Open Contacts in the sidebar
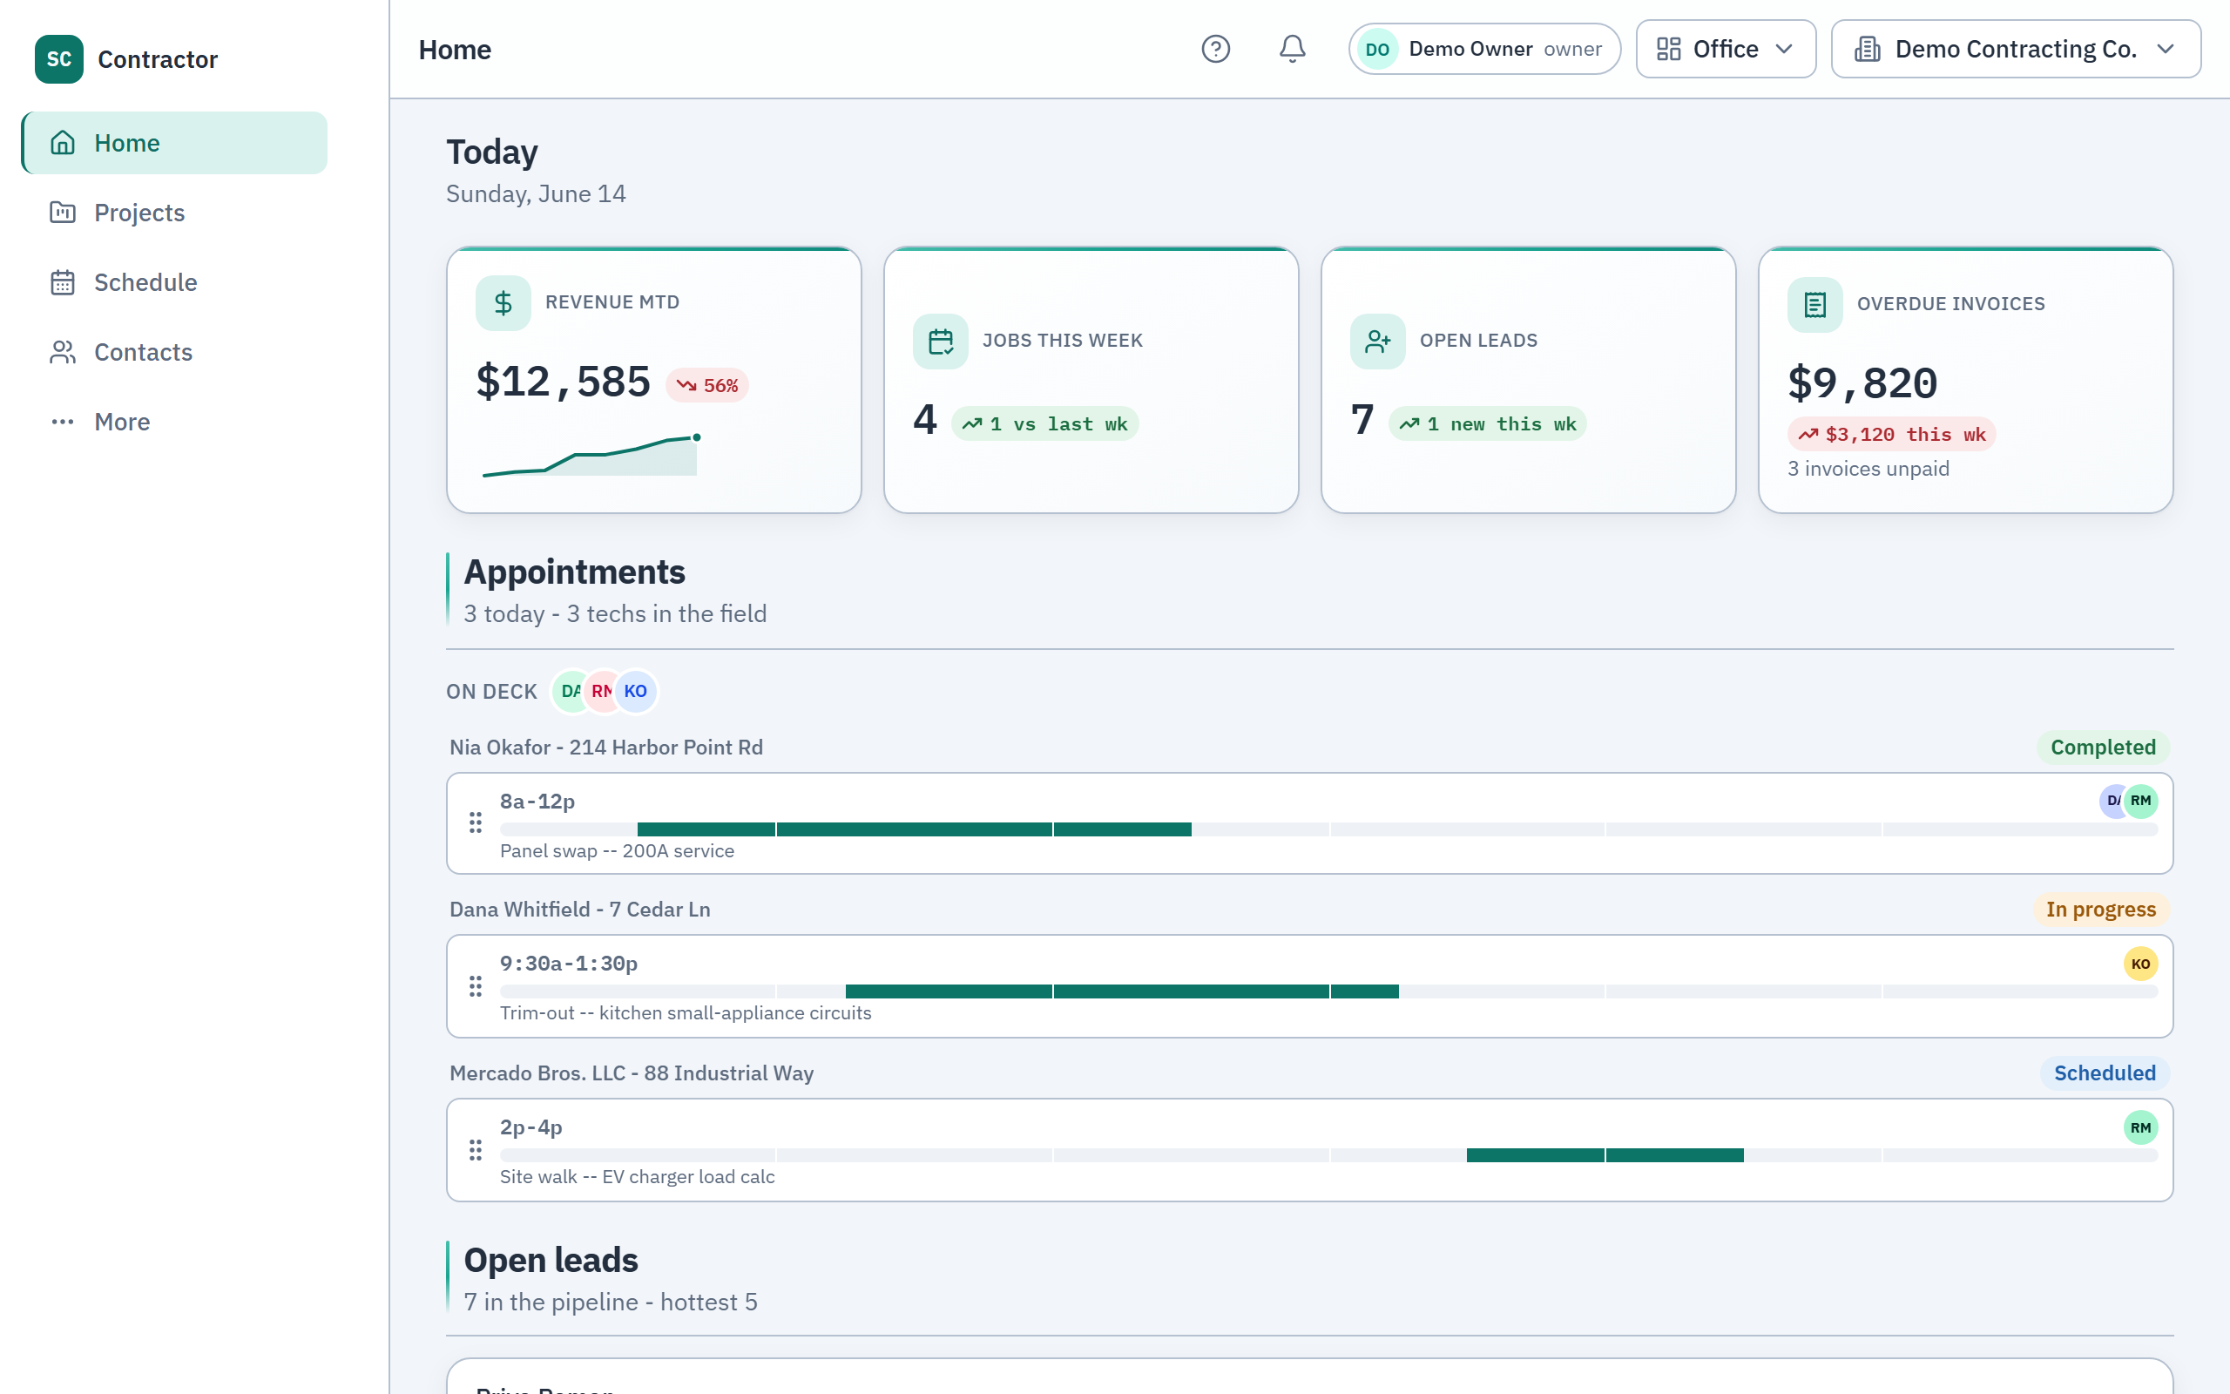Image resolution: width=2230 pixels, height=1394 pixels. coord(174,352)
